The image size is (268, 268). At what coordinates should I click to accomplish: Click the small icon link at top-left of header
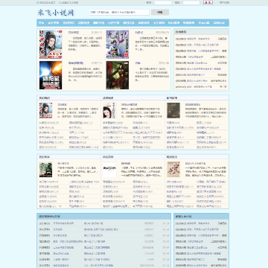coord(45,3)
